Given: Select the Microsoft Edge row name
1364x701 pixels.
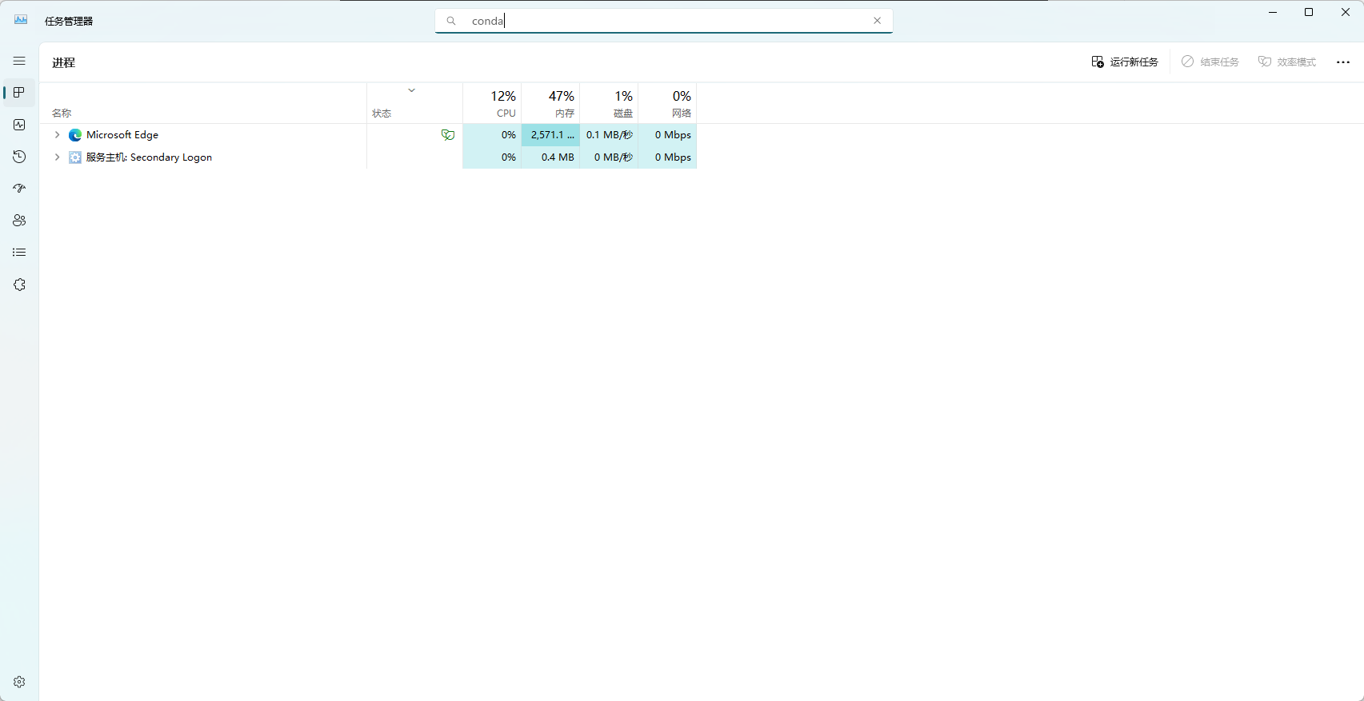Looking at the screenshot, I should click(122, 135).
